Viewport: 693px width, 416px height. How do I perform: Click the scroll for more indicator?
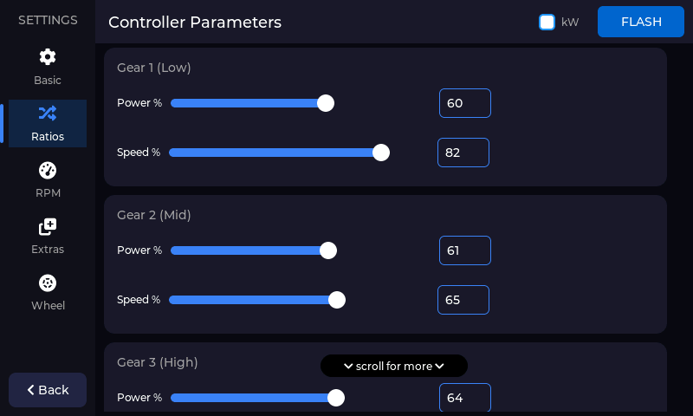tap(394, 366)
